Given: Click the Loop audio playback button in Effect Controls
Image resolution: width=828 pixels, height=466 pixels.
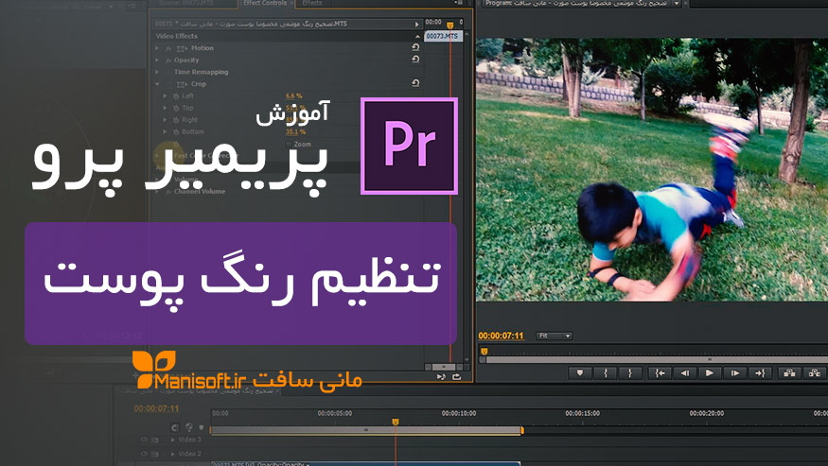Looking at the screenshot, I should [441, 377].
